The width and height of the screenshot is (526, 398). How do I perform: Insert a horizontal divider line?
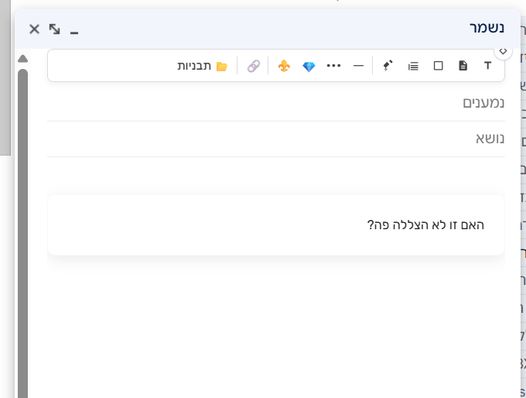coord(358,66)
